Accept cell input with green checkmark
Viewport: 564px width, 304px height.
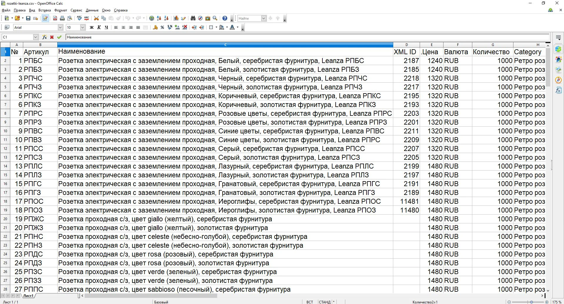tap(59, 37)
